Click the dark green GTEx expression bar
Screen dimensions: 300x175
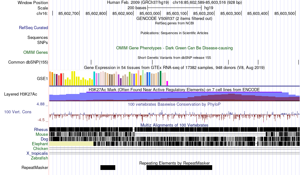[x=161, y=78]
